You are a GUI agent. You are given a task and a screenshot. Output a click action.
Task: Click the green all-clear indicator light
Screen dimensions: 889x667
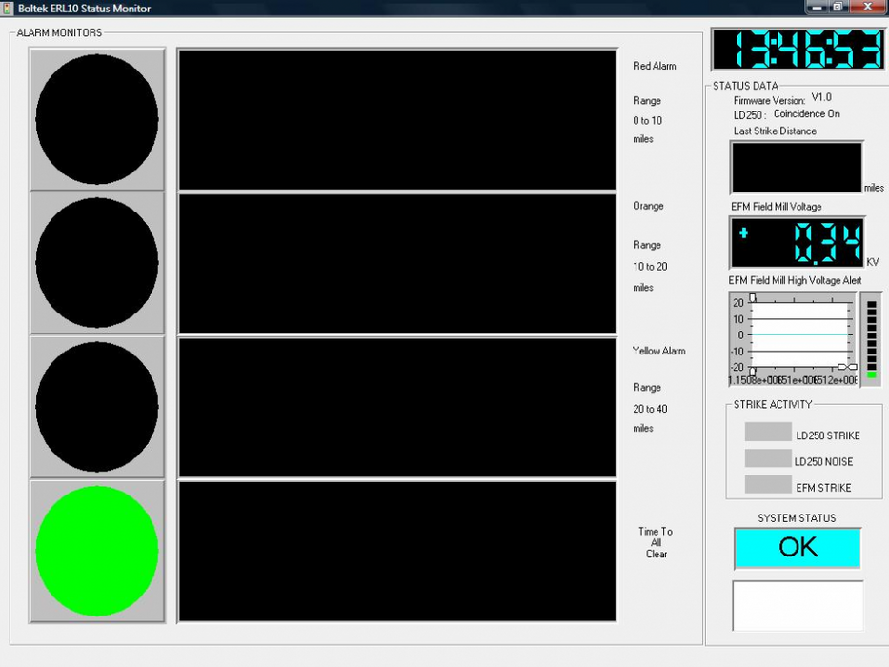click(x=97, y=551)
